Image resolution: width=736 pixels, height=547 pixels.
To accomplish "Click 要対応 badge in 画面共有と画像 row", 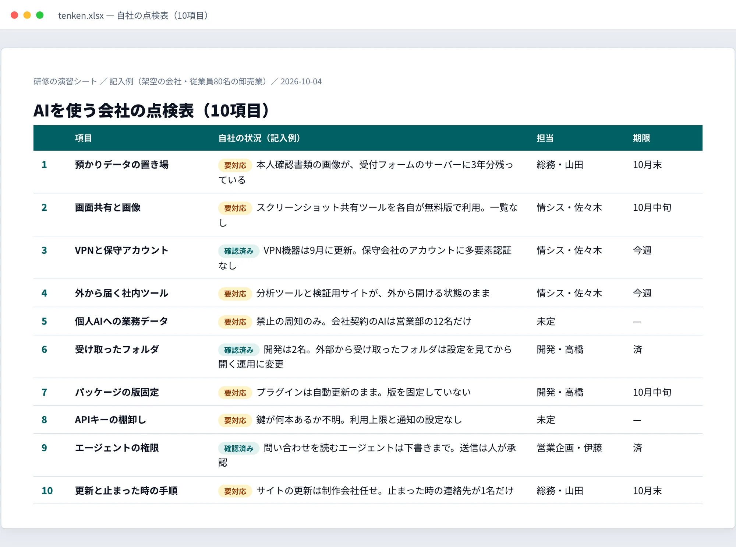I will (235, 208).
